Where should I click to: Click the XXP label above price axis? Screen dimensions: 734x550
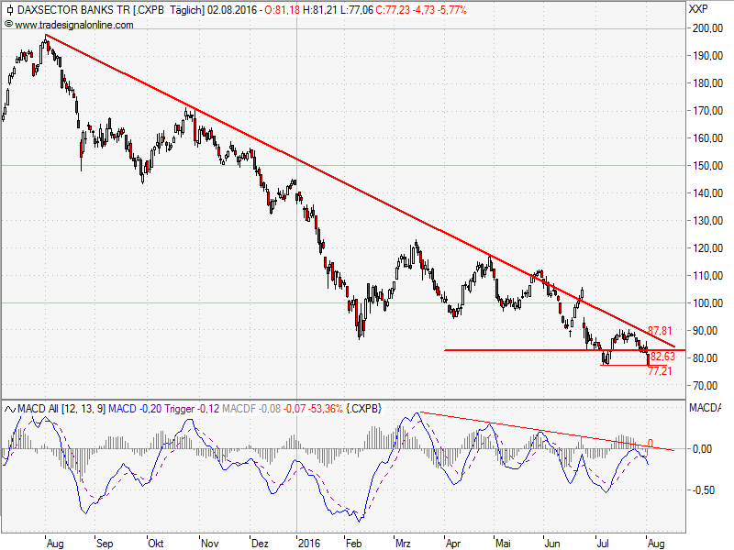698,10
